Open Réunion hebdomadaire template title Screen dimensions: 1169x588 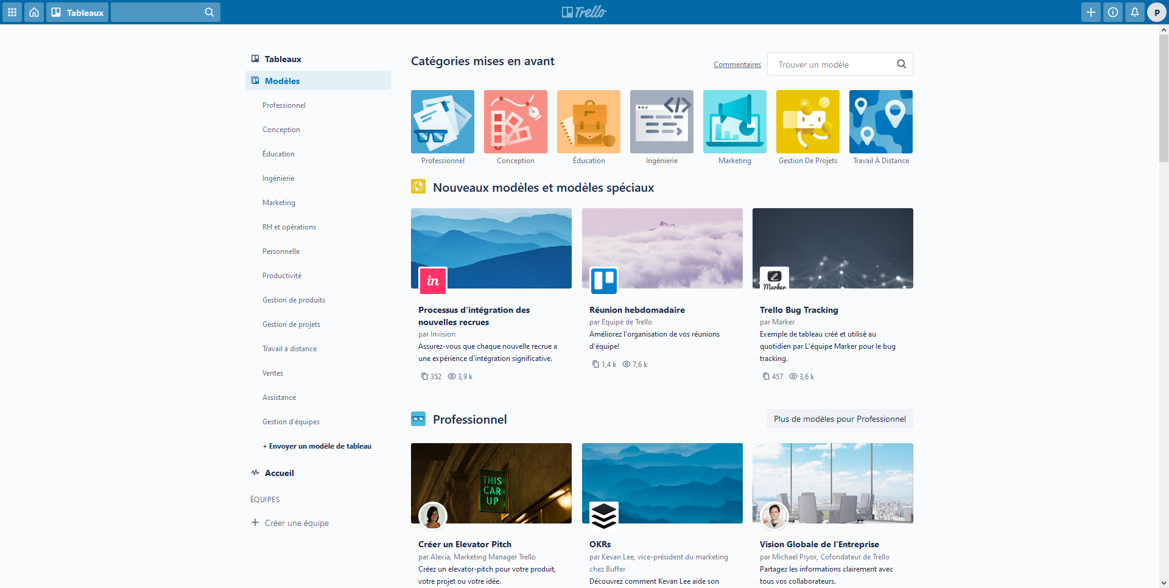637,310
